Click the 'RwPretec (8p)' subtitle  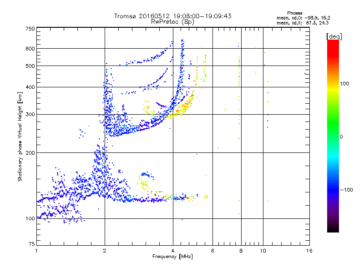[172, 22]
